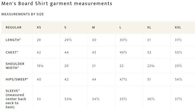Select the 19¼ shoulder width for XS
The image size is (195, 109).
point(40,66)
